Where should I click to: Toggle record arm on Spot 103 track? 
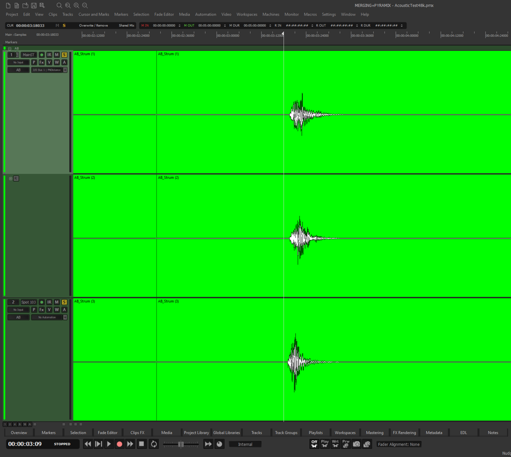coord(41,302)
